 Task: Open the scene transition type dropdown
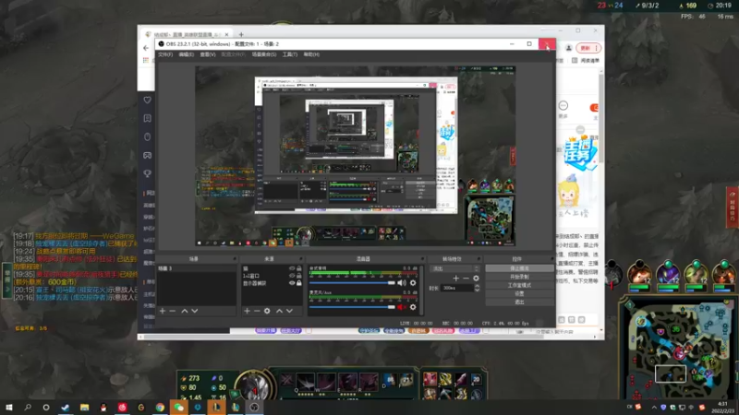coord(454,268)
